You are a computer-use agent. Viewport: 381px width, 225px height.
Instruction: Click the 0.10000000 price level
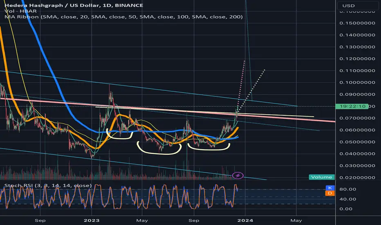pyautogui.click(x=357, y=83)
